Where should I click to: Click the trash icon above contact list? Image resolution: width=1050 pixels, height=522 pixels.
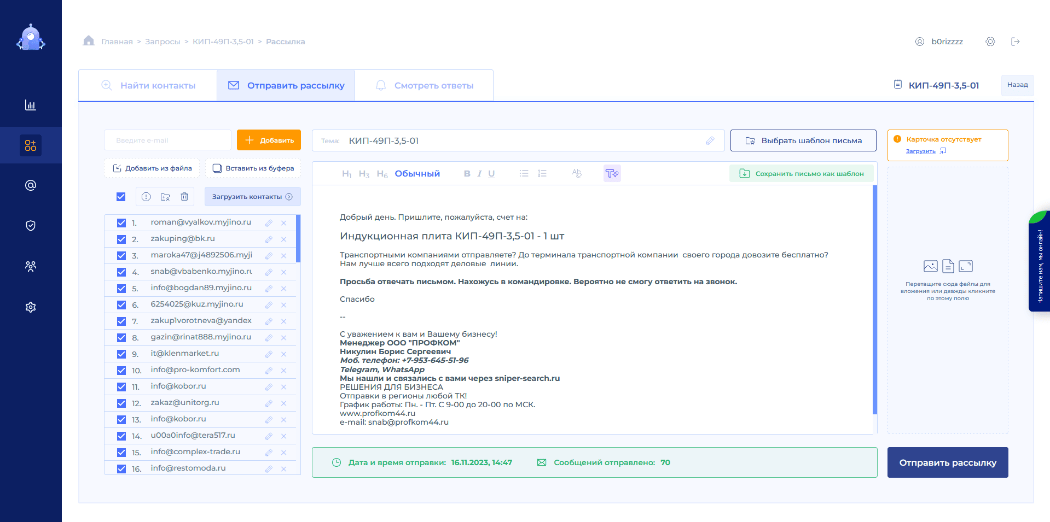click(x=184, y=197)
